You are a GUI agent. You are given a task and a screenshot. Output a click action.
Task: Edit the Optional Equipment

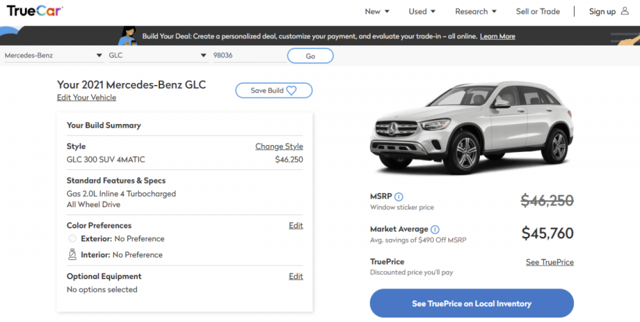pos(296,277)
